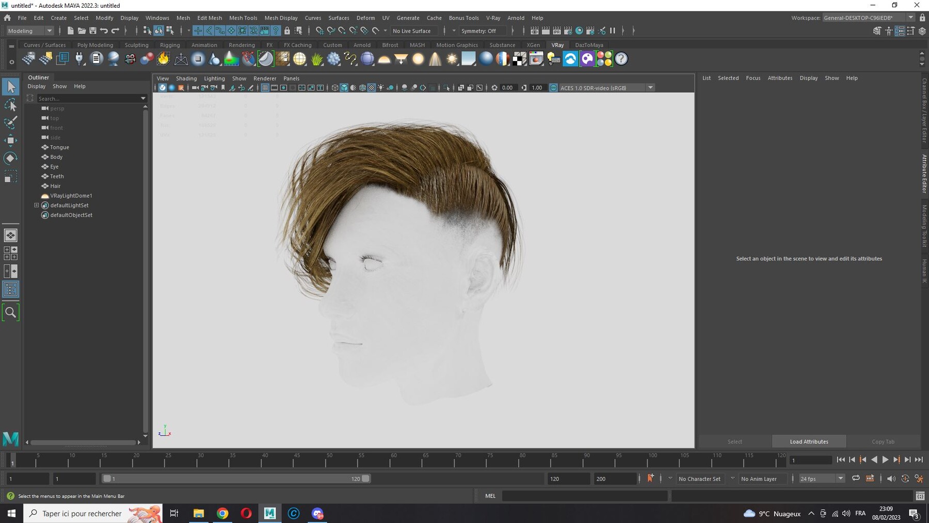
Task: Open the Mesh Tools menu
Action: pyautogui.click(x=243, y=18)
